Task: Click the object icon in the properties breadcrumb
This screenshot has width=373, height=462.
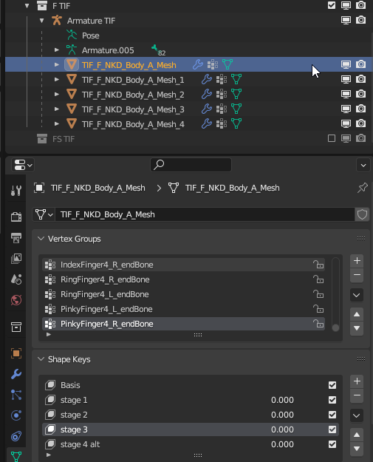Action: 39,188
